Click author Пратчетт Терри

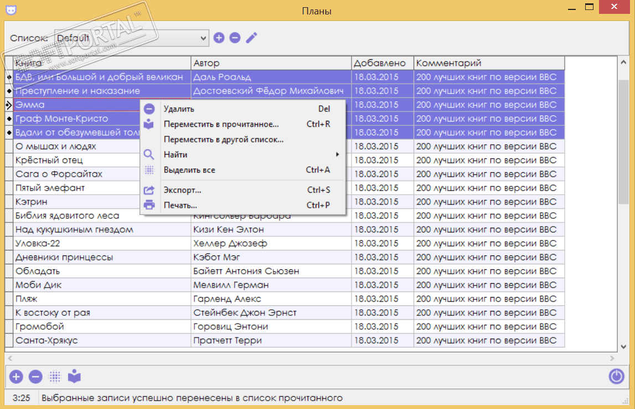pos(271,340)
